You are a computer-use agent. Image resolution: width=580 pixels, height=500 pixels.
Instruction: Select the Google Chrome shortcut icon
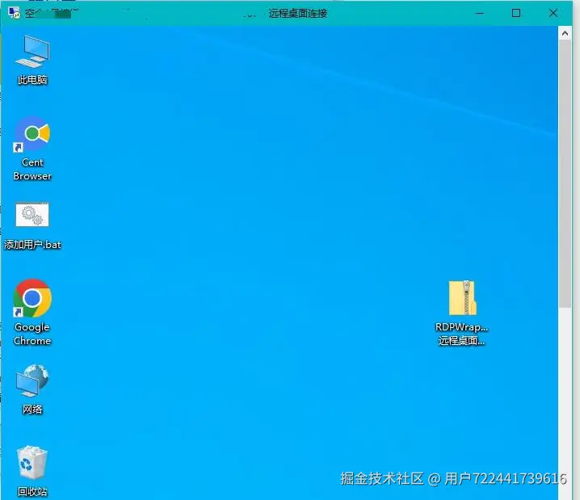pos(32,298)
